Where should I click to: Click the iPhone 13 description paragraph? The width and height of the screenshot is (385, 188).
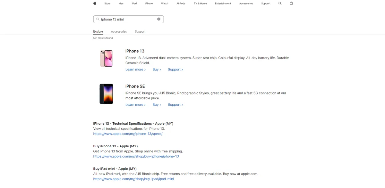[207, 61]
